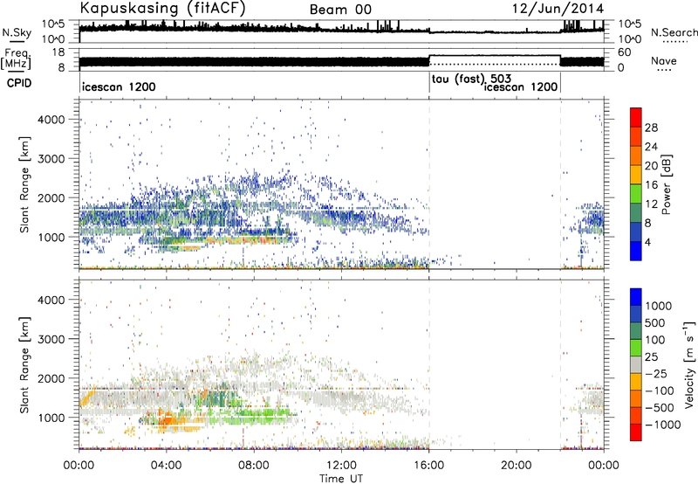Pick the bright blue bottom Power colorbar segment

pos(636,251)
